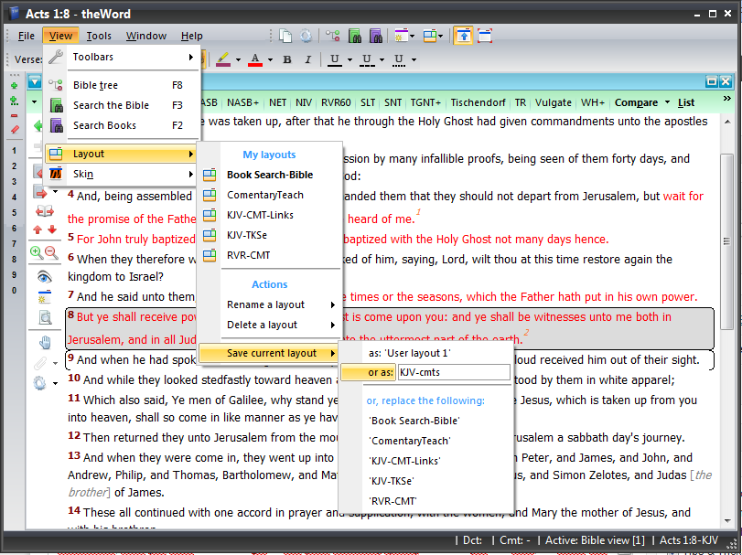Click the copy verses toolbar icon

[x=285, y=36]
